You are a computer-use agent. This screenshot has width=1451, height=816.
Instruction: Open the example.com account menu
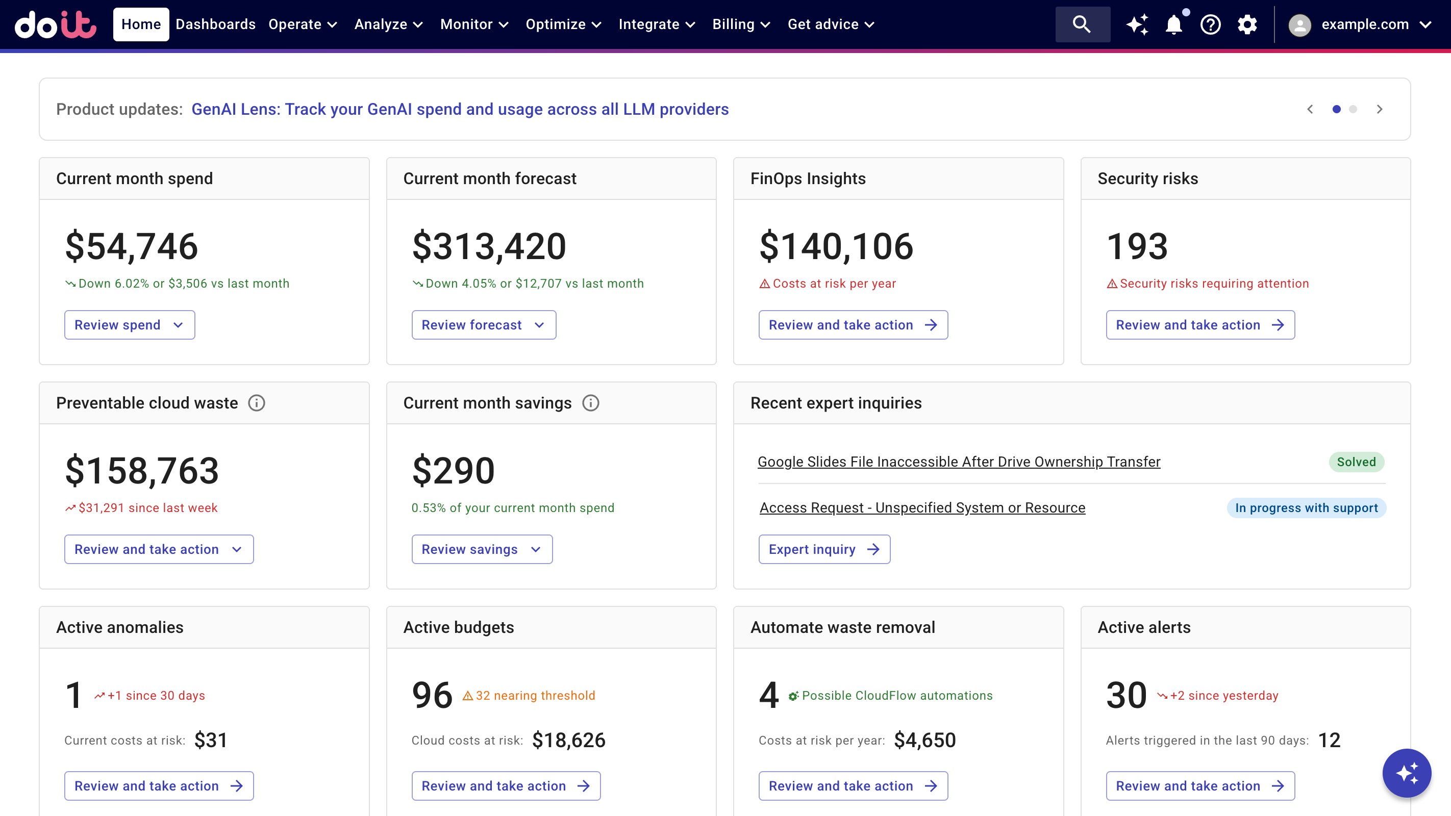pos(1365,24)
